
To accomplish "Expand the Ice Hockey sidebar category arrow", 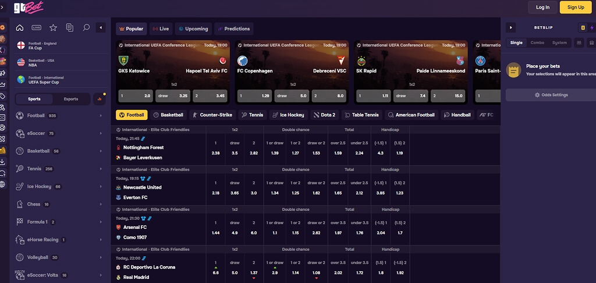I will click(101, 186).
